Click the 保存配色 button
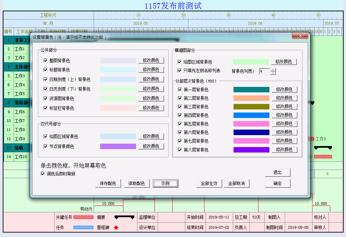 coord(108,183)
